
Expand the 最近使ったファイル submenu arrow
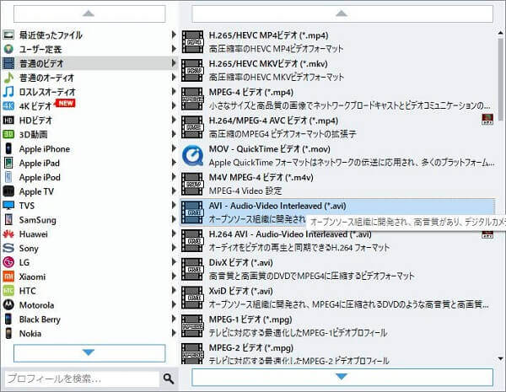[174, 35]
